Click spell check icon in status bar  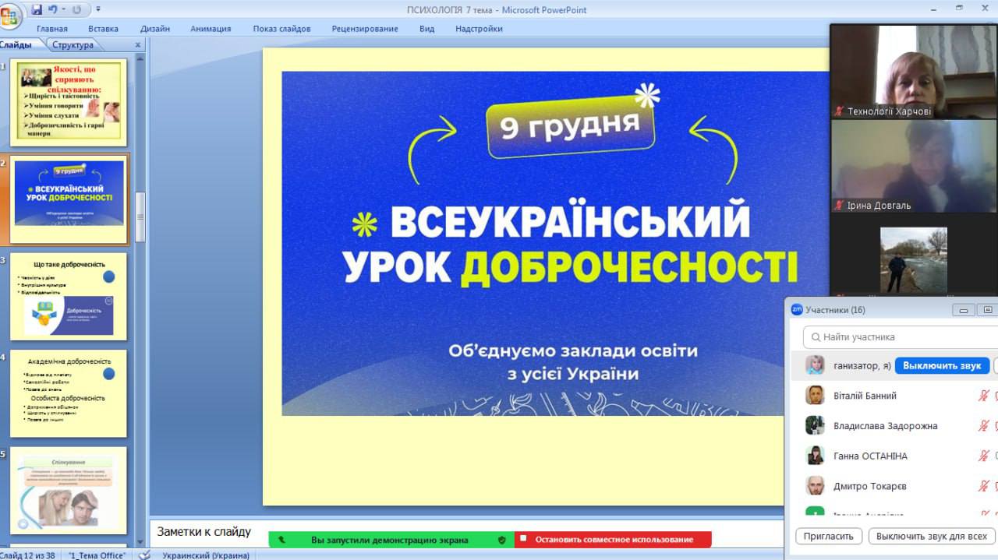click(143, 555)
